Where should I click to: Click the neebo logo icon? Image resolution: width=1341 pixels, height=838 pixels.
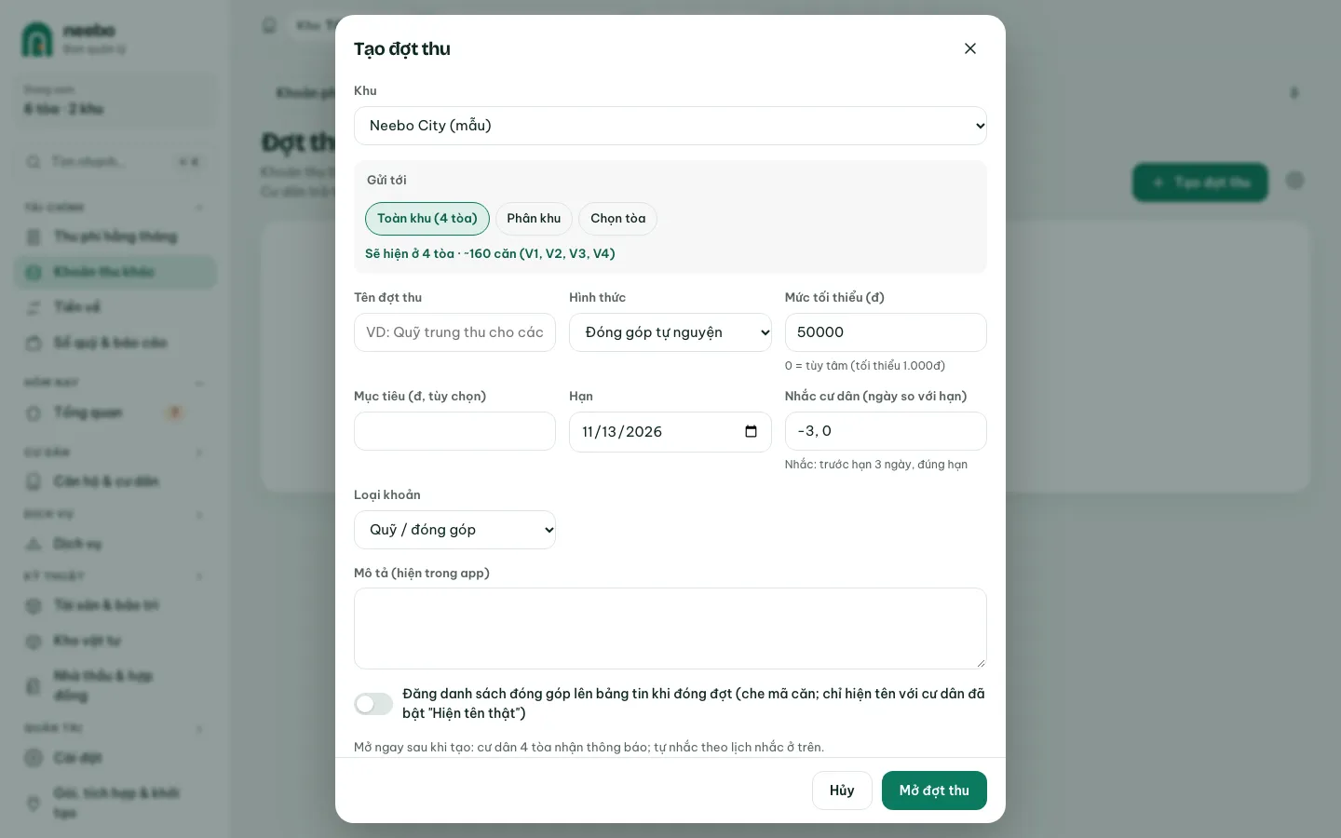tap(37, 40)
